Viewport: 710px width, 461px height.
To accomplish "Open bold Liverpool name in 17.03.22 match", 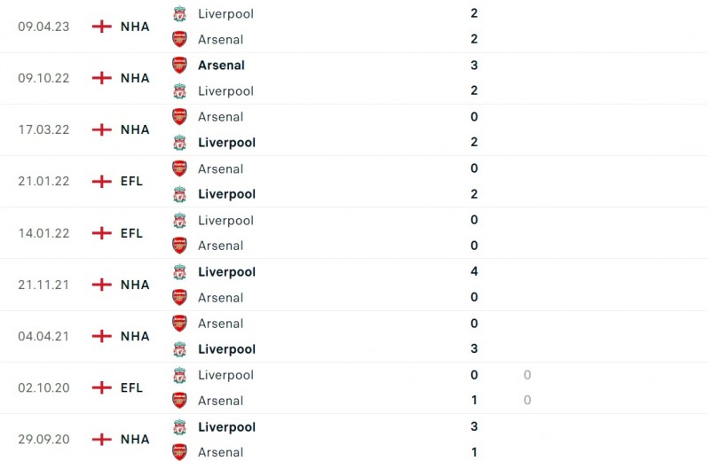I will 226,143.
